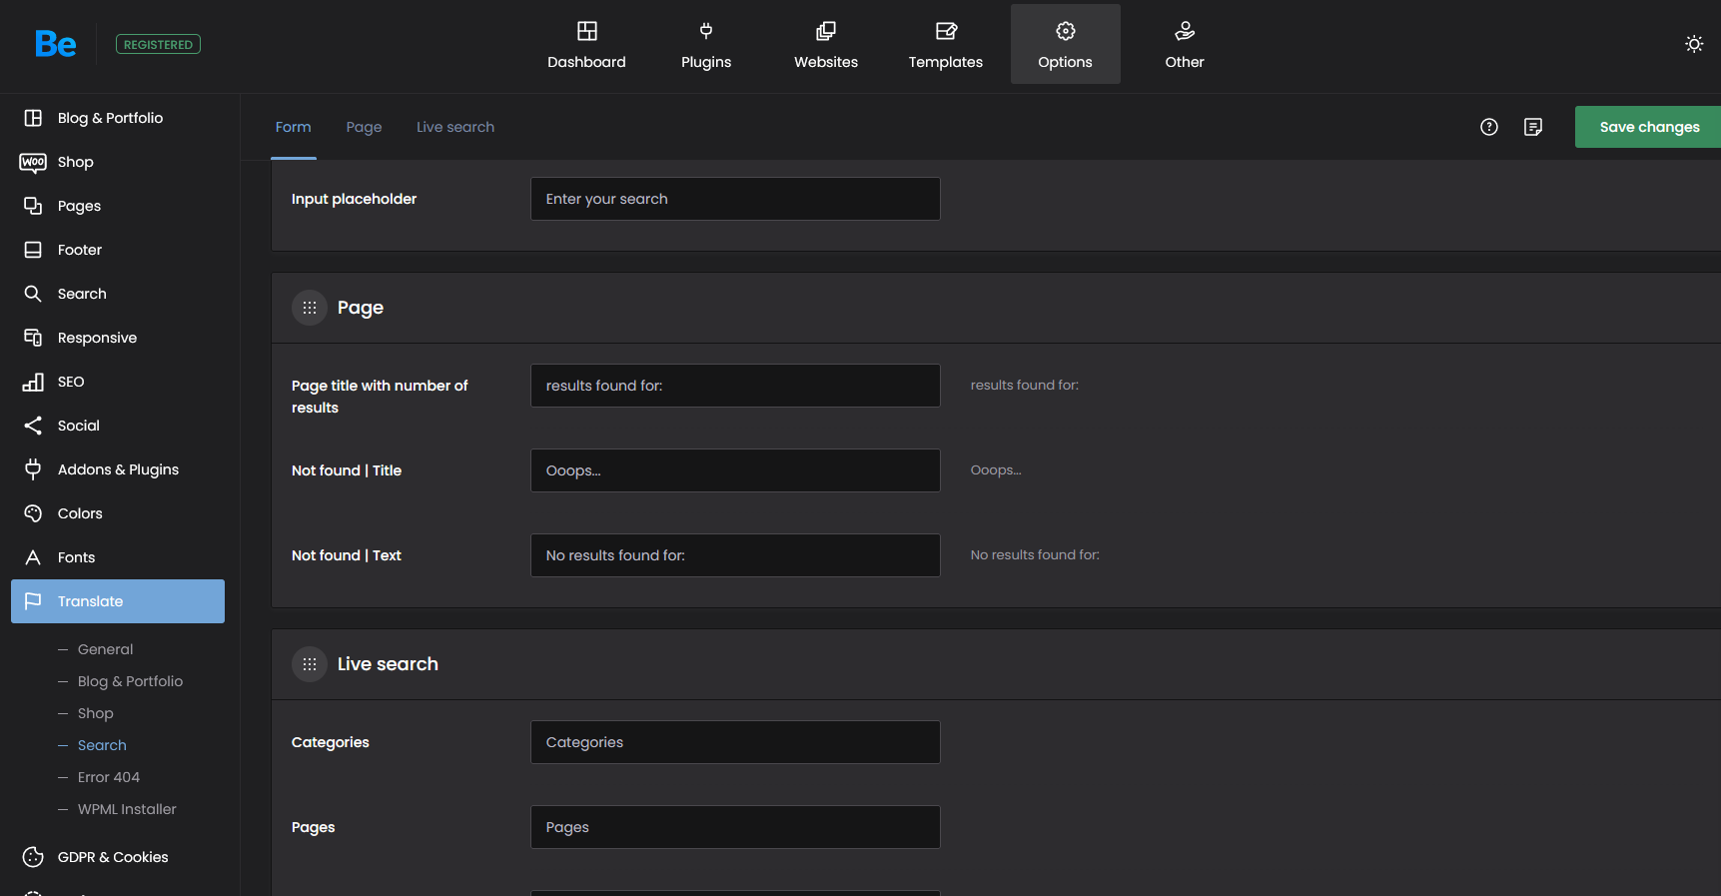Image resolution: width=1721 pixels, height=896 pixels.
Task: Click the SEO chart sidebar icon
Action: click(x=33, y=382)
